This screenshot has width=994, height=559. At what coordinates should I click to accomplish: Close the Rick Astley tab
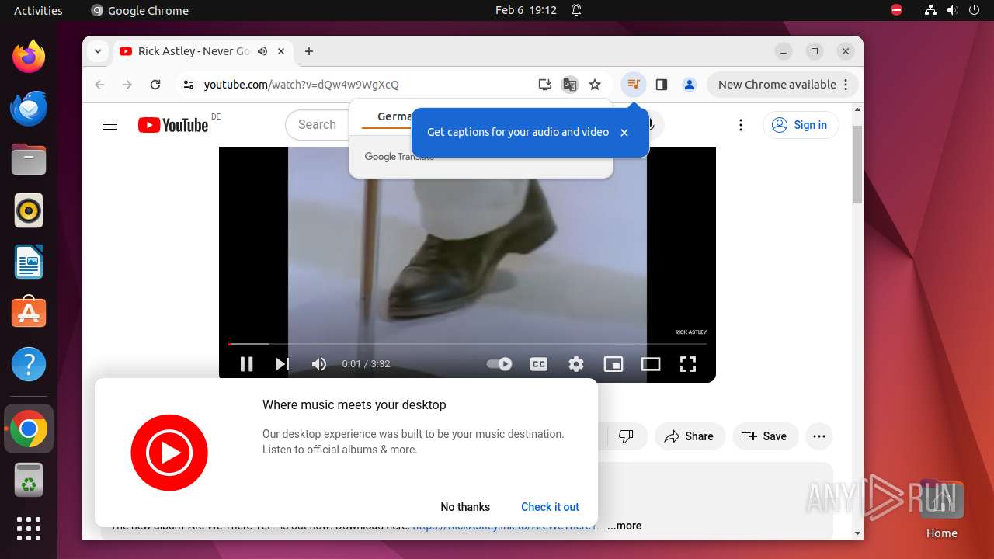[281, 51]
